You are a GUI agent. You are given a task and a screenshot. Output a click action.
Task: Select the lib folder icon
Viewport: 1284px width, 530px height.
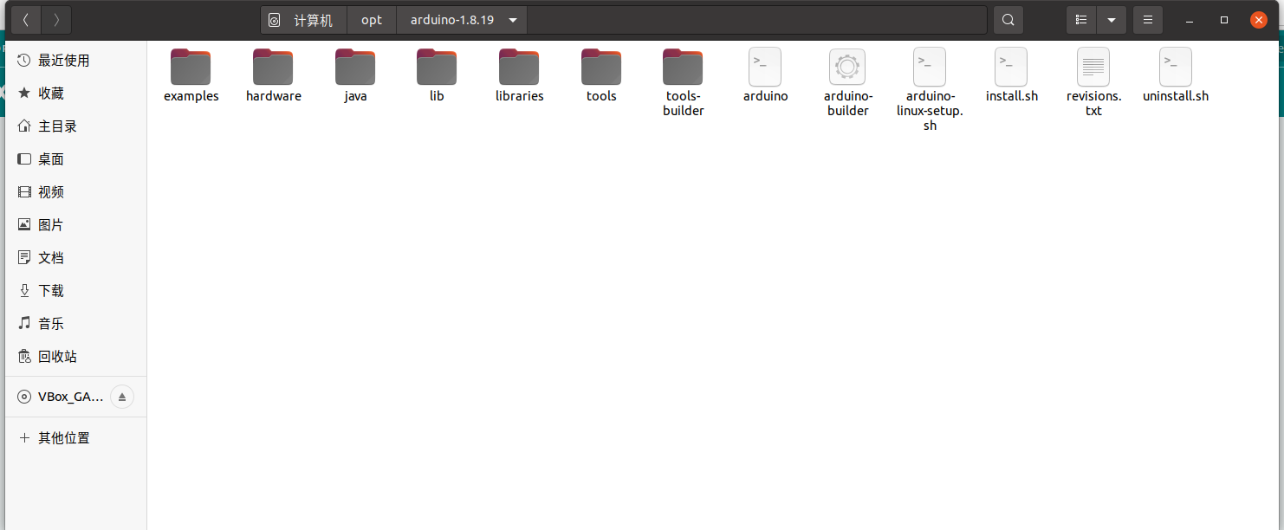point(437,67)
